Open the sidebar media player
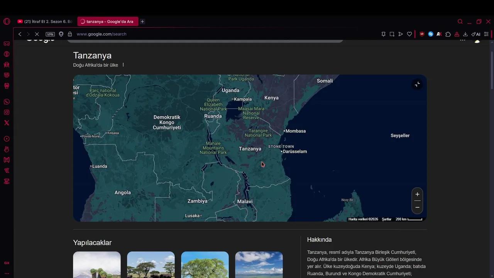 coord(7,139)
